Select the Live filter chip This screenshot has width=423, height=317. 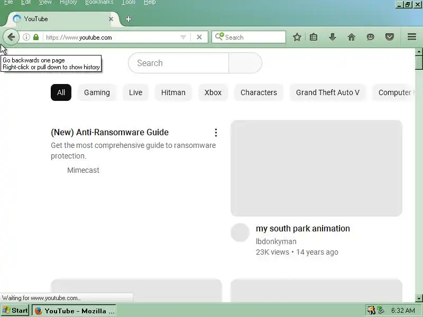[135, 92]
